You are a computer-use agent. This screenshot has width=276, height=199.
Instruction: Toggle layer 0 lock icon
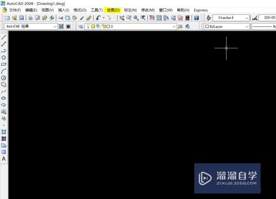pos(104,26)
